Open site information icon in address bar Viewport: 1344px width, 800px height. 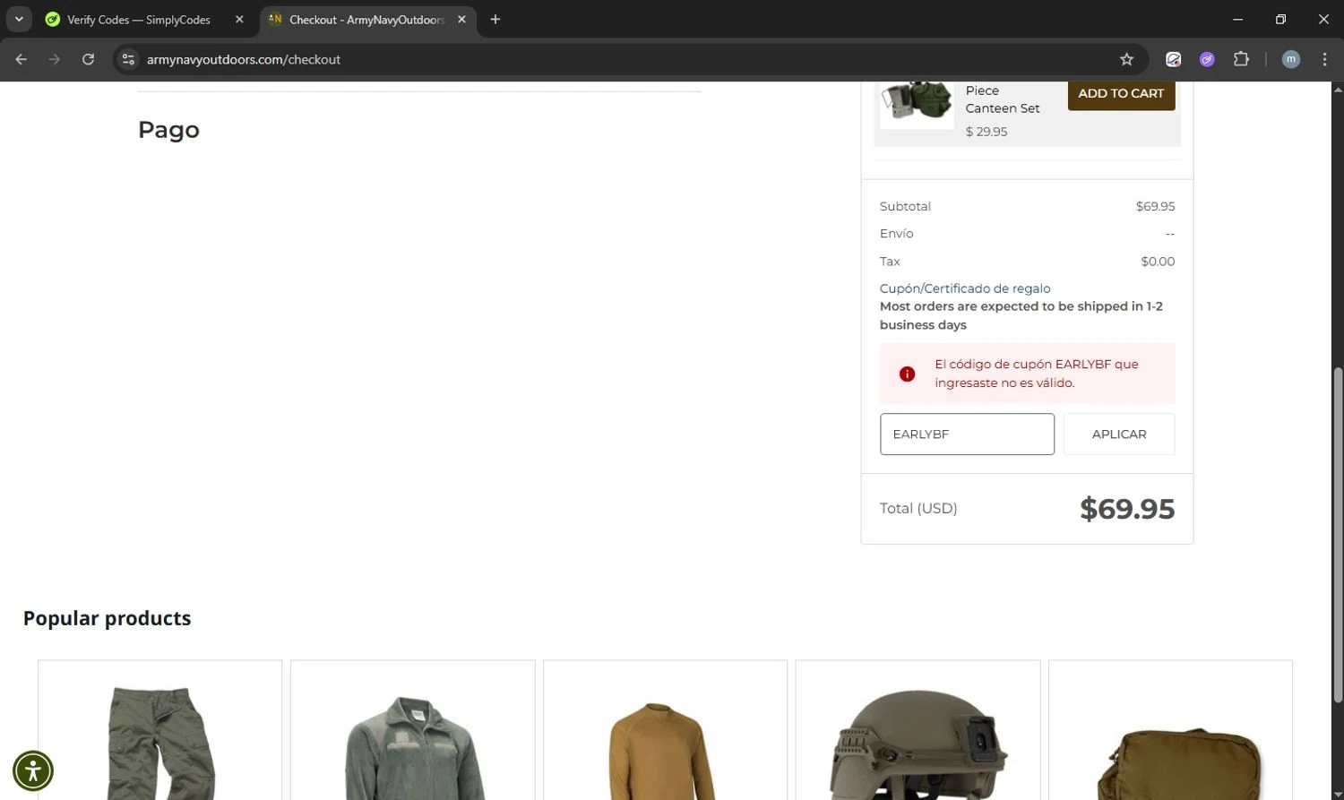128,59
